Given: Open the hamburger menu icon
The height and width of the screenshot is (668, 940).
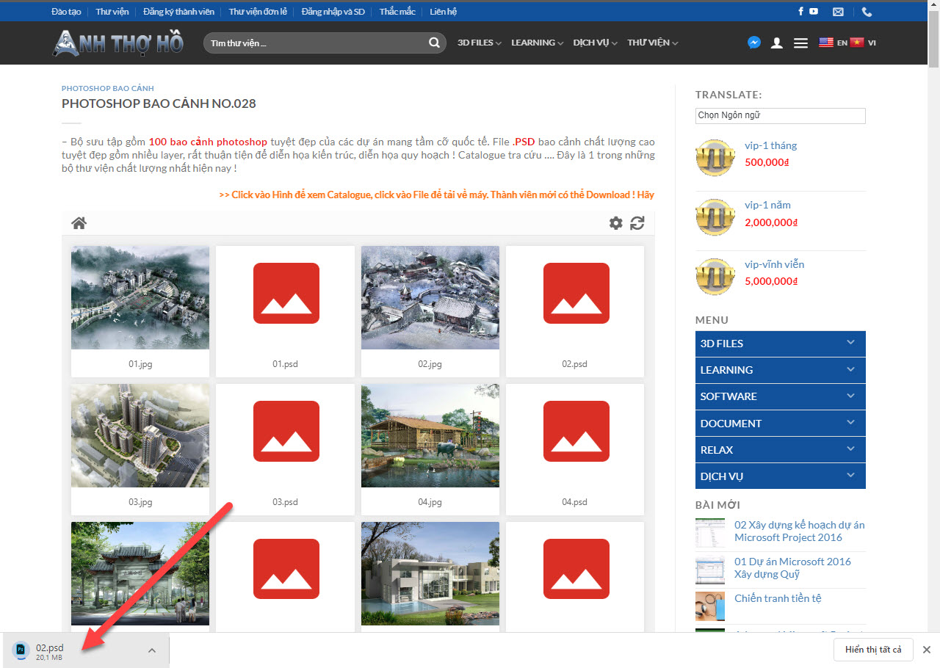Looking at the screenshot, I should pyautogui.click(x=800, y=43).
